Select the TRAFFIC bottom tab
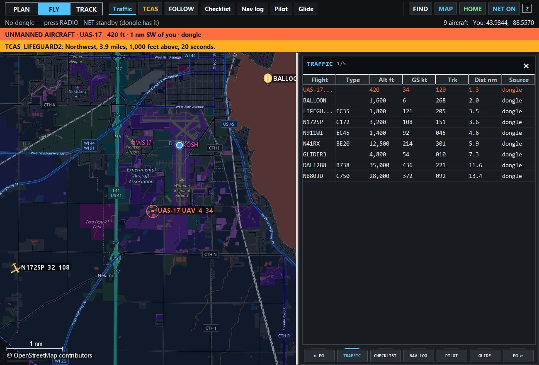Screen dimensions: 539x365 [352, 355]
